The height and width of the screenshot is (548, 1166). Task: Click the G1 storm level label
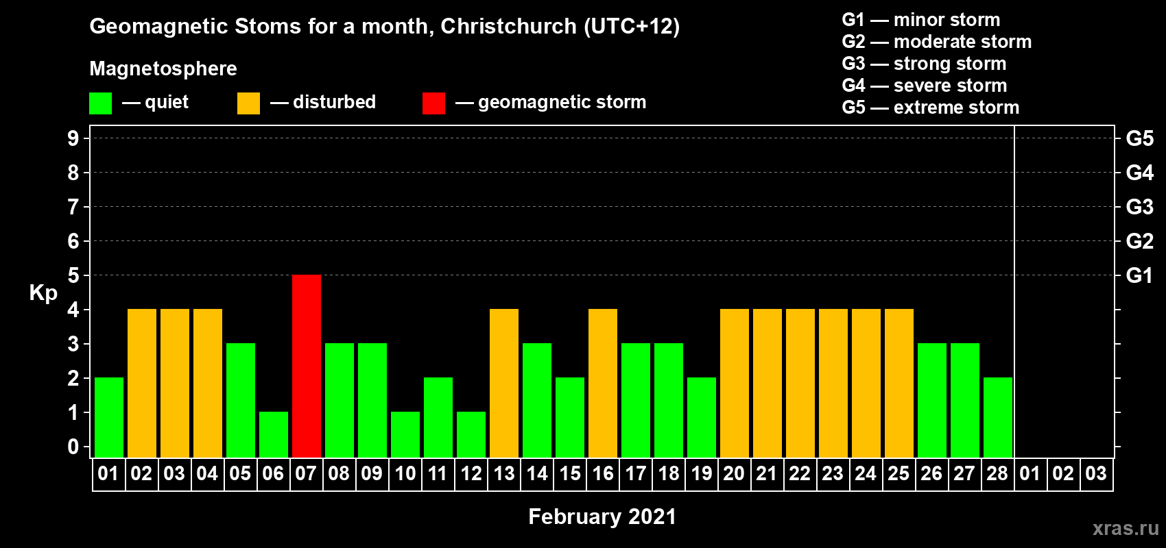(1139, 275)
